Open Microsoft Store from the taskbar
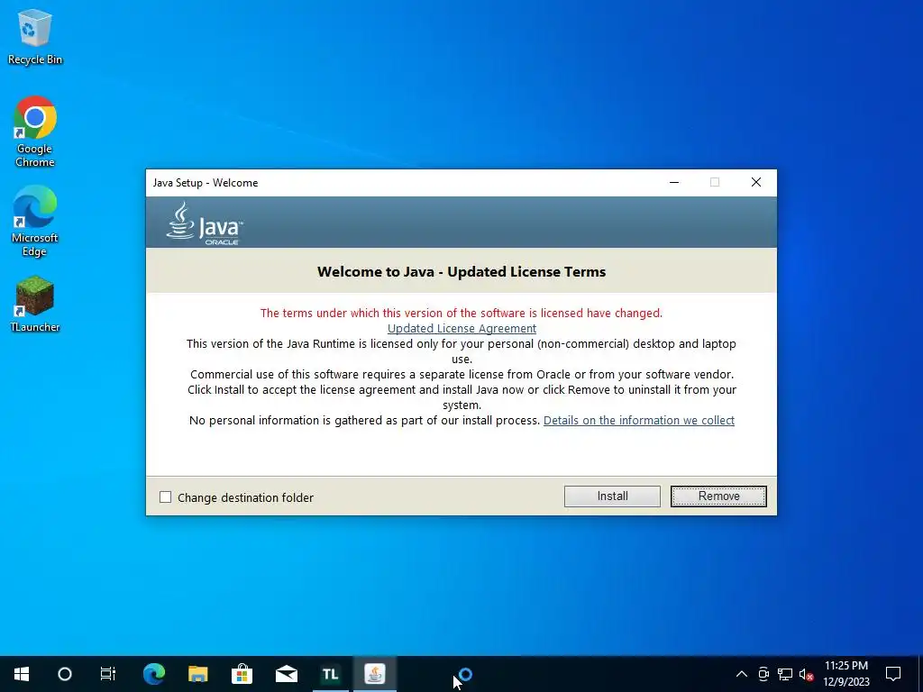This screenshot has width=923, height=692. [x=242, y=674]
